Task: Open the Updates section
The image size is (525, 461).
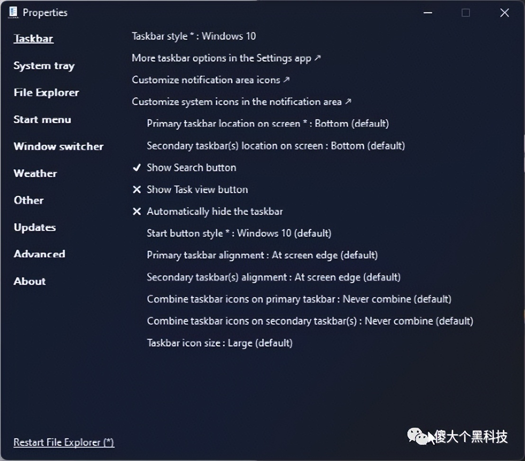Action: click(35, 228)
